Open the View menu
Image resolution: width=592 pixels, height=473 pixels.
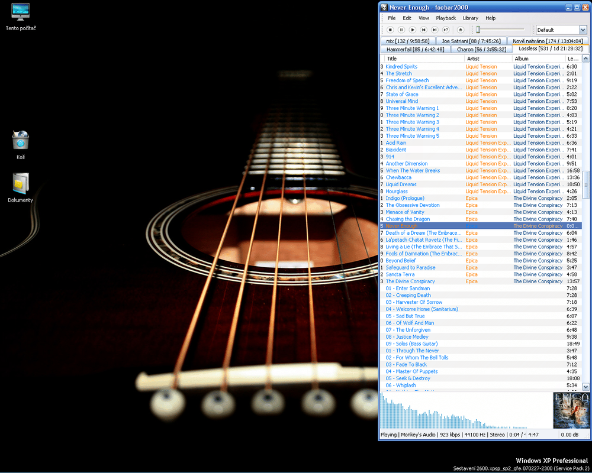[424, 18]
